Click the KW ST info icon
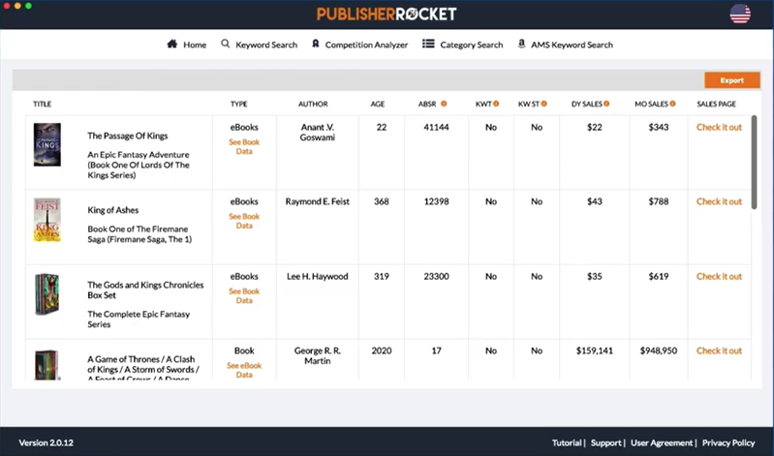Viewport: 774px width, 456px height. point(544,104)
